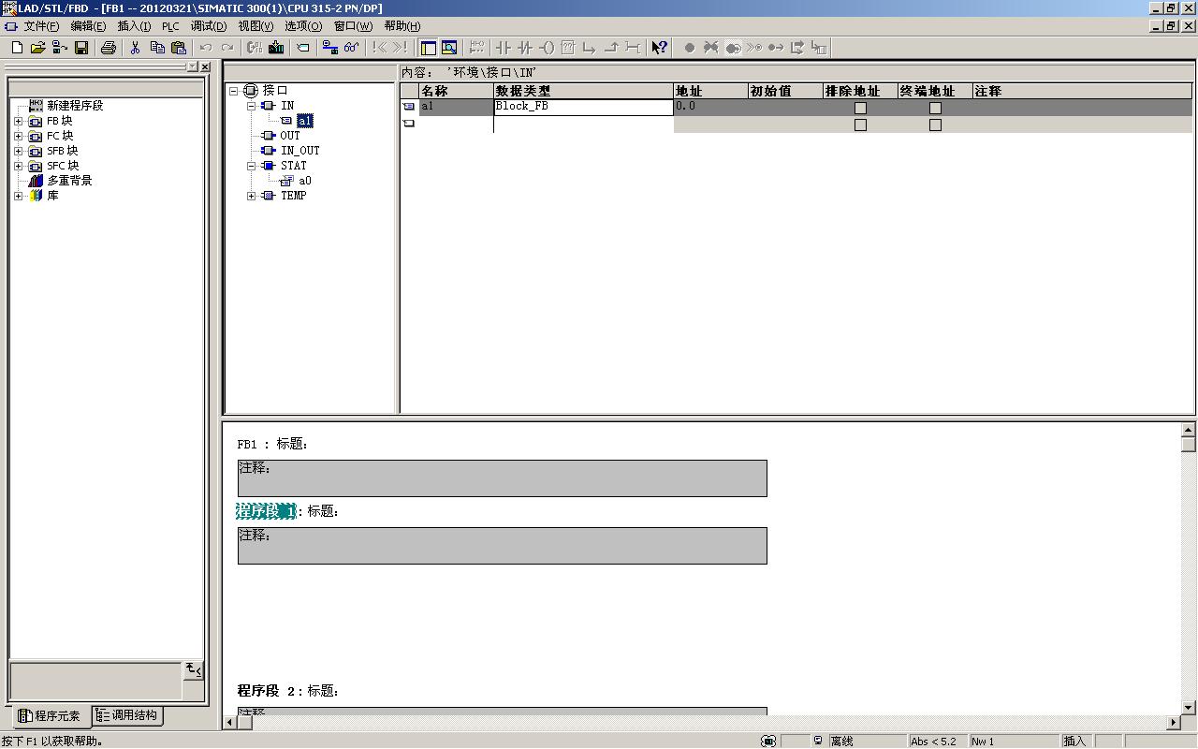Expand the 库 library tree node
Viewport: 1198px width, 749px height.
pos(18,196)
